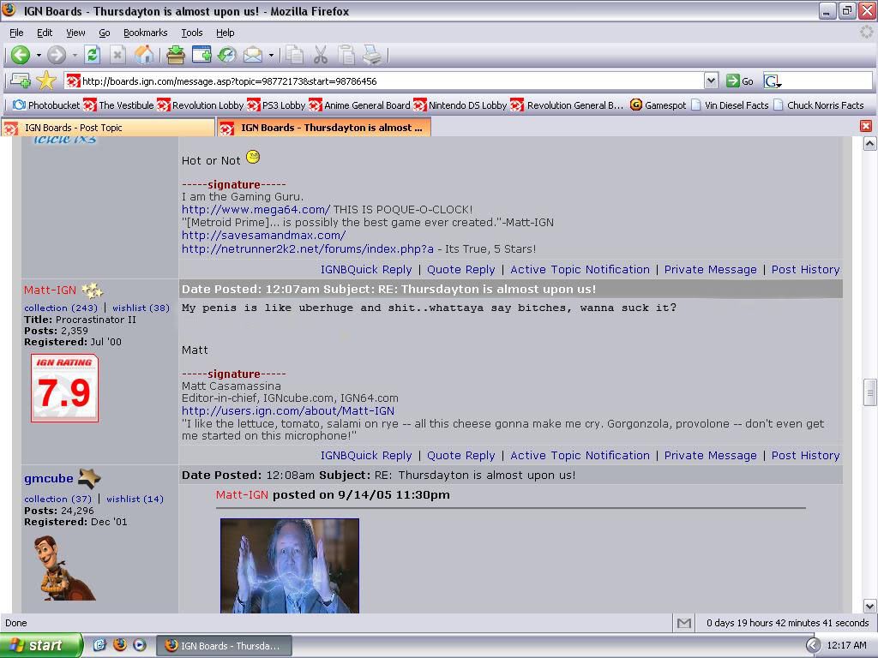This screenshot has height=658, width=878.
Task: Click Quote Reply under Matt-IGN's post
Action: [x=460, y=456]
